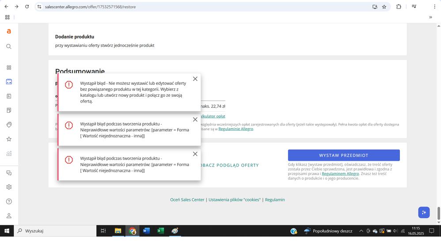Open the search icon in the sidebar
The width and height of the screenshot is (441, 243).
point(9,46)
